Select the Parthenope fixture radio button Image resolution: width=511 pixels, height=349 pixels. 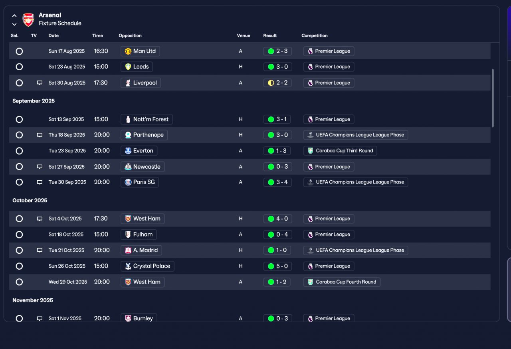[x=19, y=135]
